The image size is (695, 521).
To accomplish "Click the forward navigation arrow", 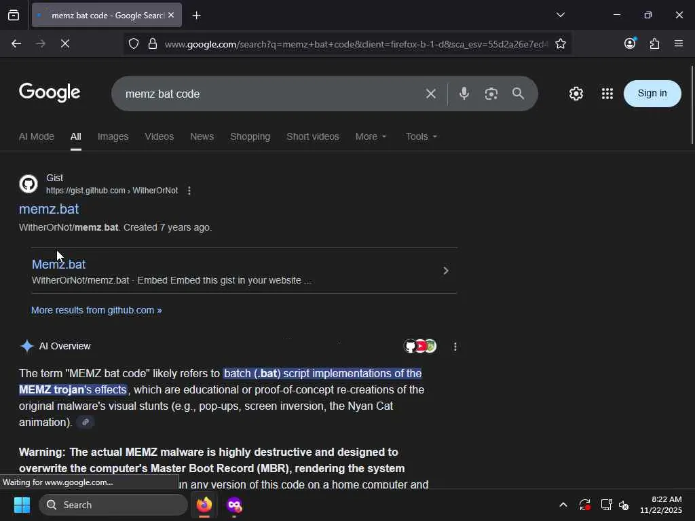I will point(41,43).
